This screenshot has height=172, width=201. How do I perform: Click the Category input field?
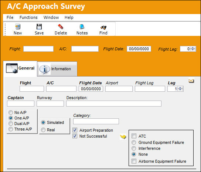96,121
